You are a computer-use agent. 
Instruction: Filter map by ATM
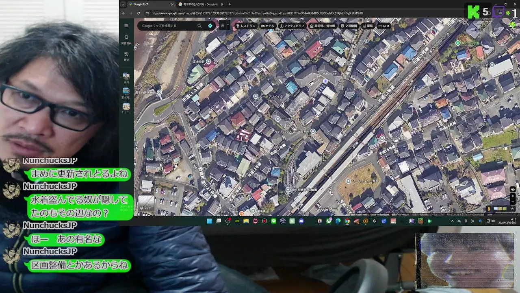click(x=384, y=26)
